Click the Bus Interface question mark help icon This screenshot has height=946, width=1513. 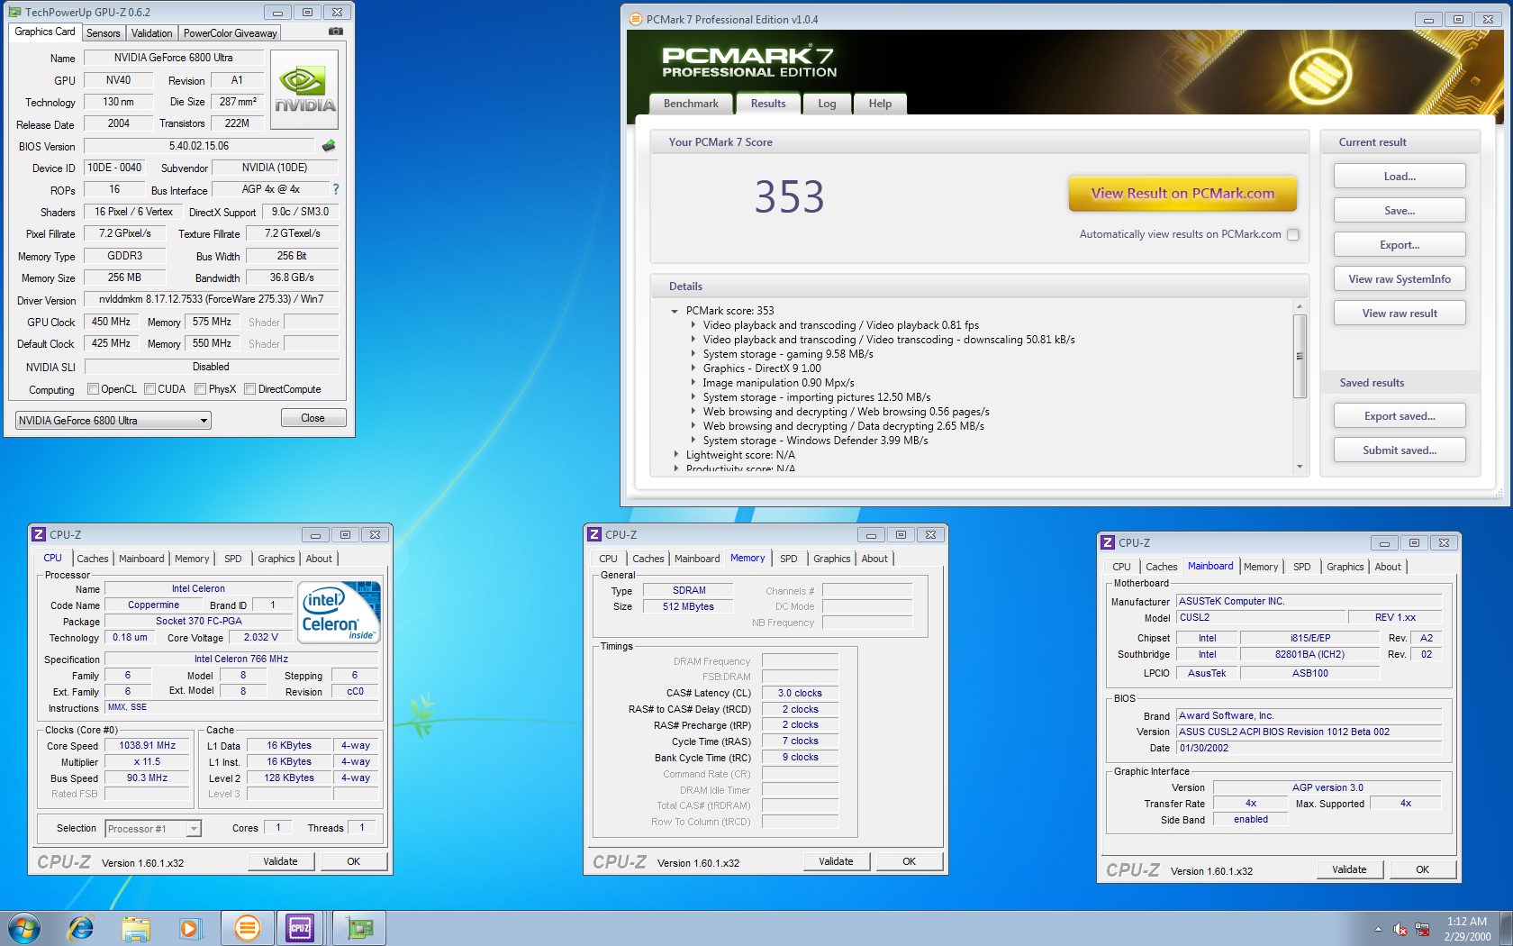[336, 189]
